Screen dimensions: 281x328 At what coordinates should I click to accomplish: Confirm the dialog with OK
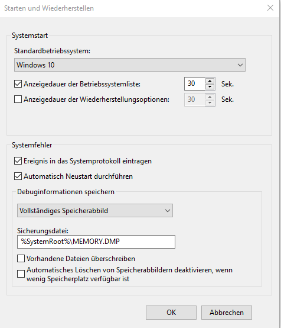pos(171,313)
